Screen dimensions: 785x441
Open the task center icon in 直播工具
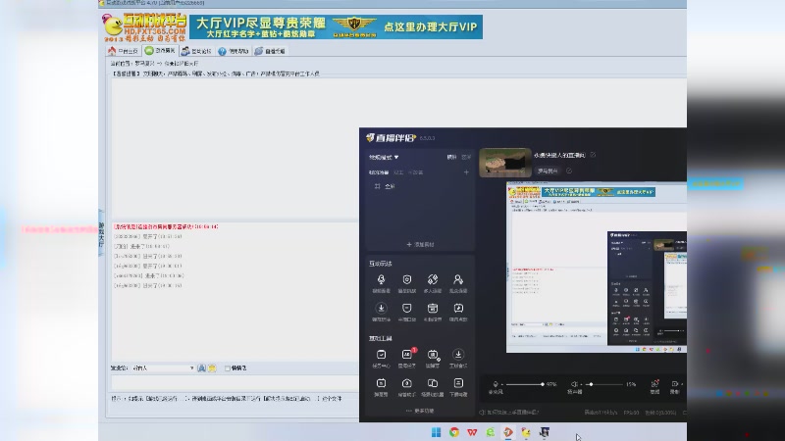[381, 355]
